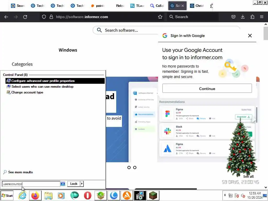Select the second carousel dot
268x201 pixels.
point(135,167)
